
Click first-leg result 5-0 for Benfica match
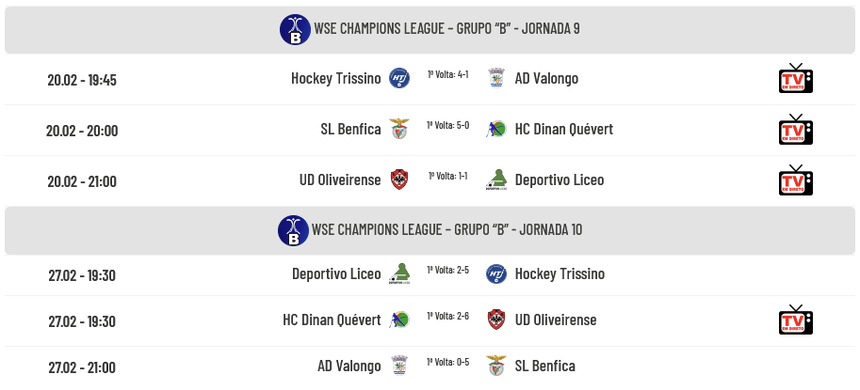tap(448, 125)
